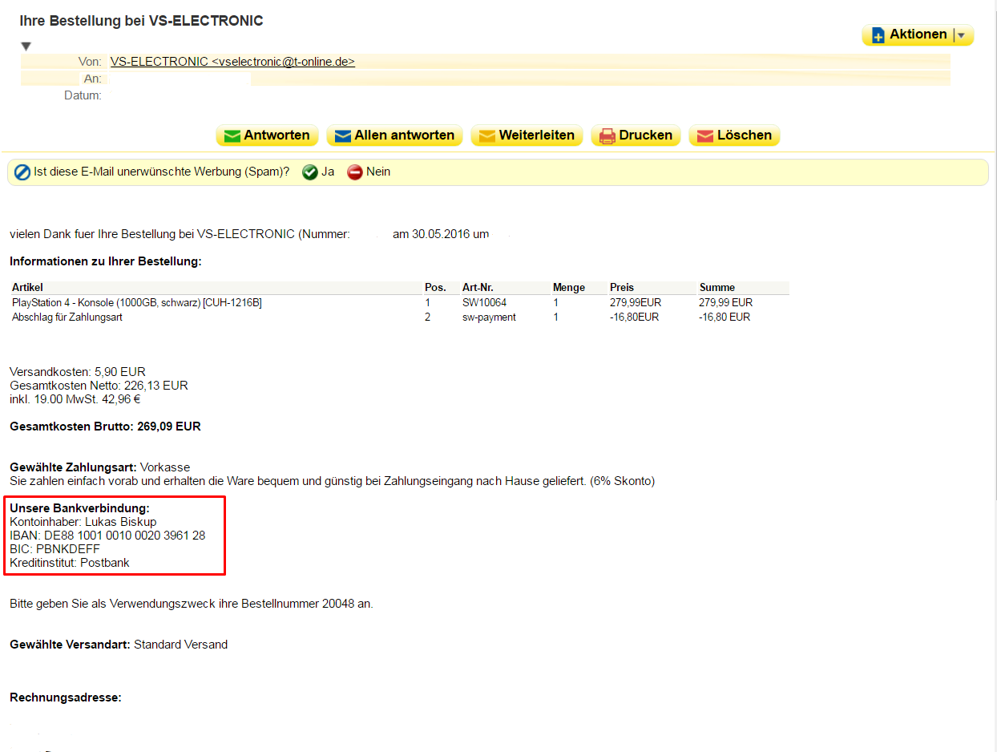Click the Artikel column header
This screenshot has height=752, width=997.
point(27,287)
